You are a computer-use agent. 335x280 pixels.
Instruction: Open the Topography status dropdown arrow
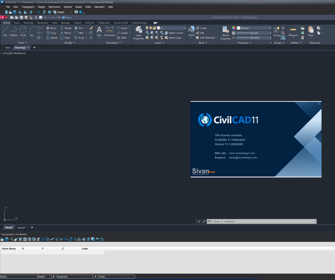pos(54,277)
